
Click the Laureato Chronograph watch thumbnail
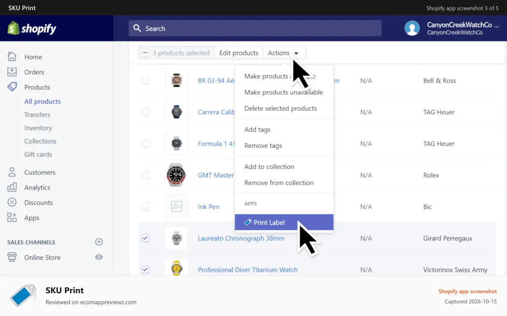[x=176, y=238]
